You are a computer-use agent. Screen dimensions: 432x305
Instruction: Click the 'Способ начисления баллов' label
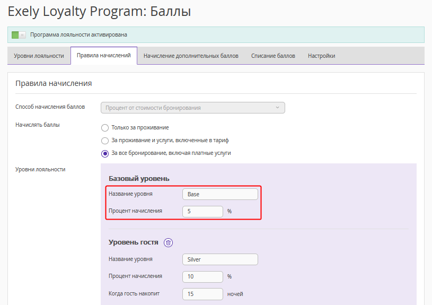(x=50, y=107)
